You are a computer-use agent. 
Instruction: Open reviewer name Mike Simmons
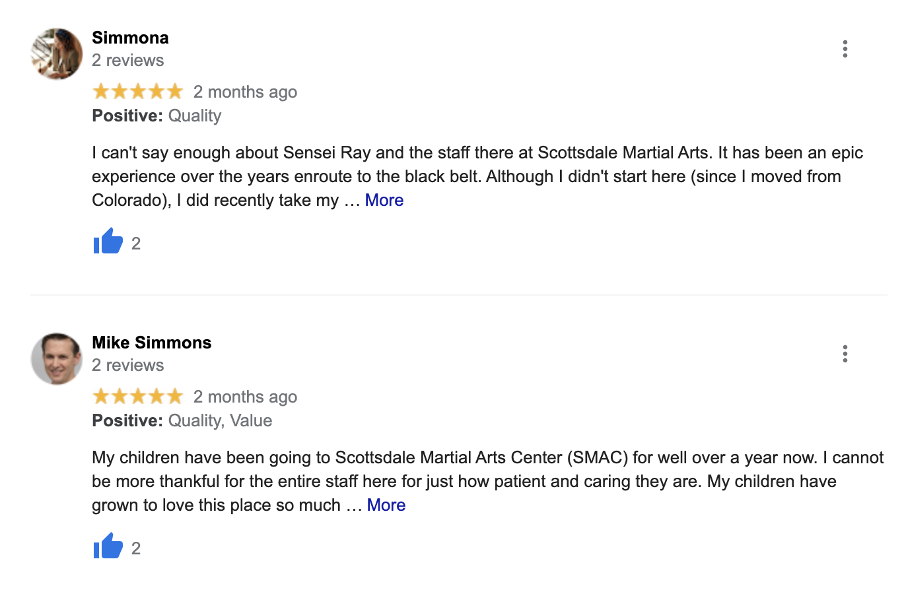tap(151, 343)
